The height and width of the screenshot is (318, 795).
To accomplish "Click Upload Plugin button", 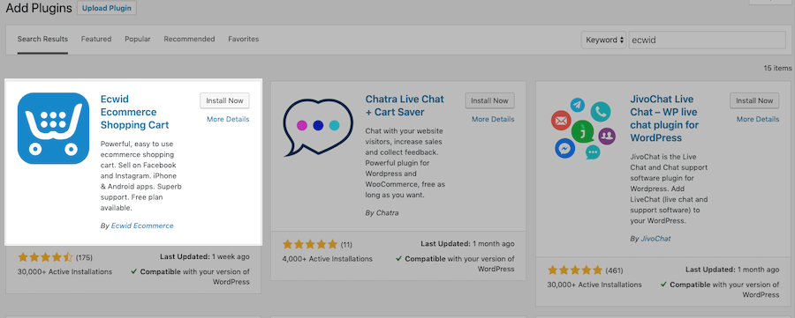I will (x=107, y=8).
